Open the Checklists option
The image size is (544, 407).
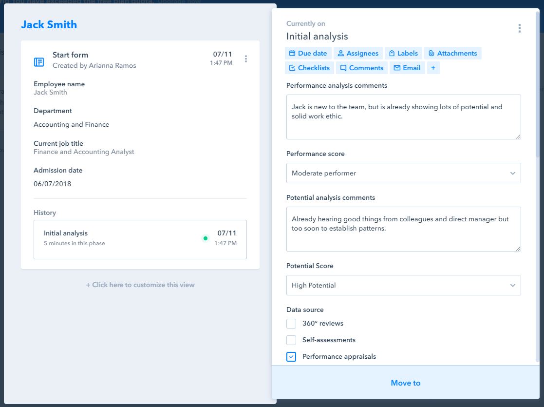309,68
